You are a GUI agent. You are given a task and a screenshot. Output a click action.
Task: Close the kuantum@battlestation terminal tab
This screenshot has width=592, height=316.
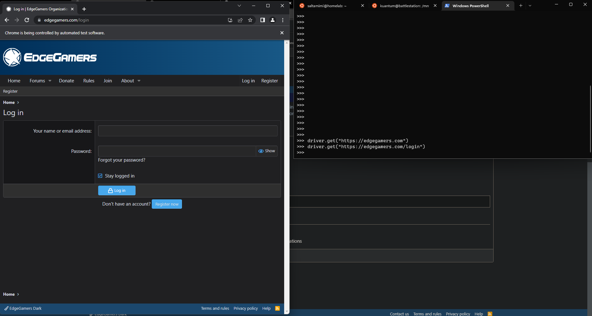click(x=435, y=6)
